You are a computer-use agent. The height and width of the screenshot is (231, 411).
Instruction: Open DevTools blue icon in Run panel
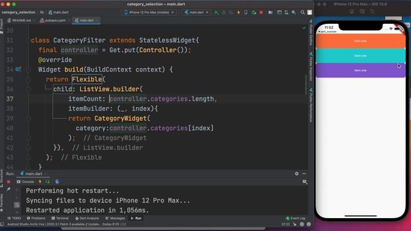click(57, 182)
